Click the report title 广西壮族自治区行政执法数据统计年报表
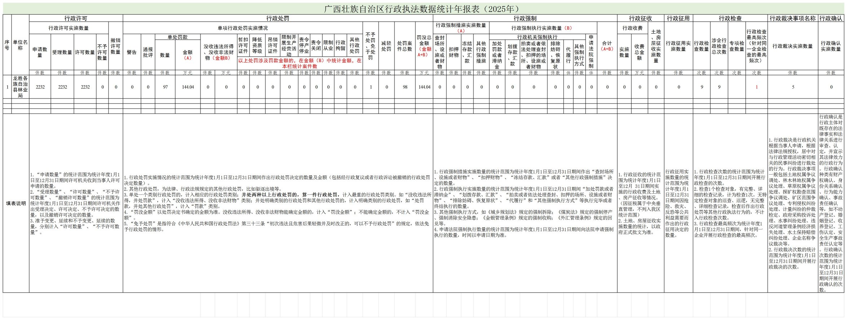Screen dimensions: 847x320 coord(423,9)
